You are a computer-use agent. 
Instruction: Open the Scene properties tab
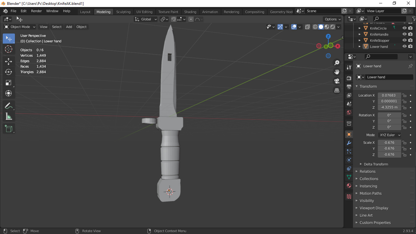point(349,104)
